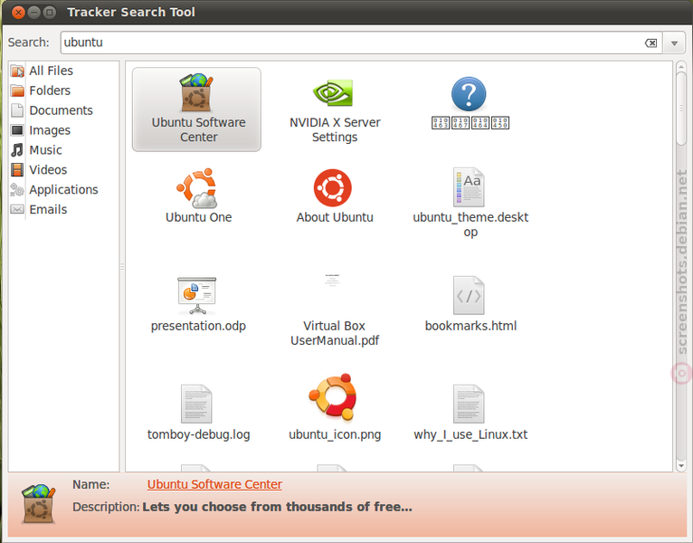Viewport: 693px width, 543px height.
Task: Filter results by Music
Action: [x=45, y=150]
